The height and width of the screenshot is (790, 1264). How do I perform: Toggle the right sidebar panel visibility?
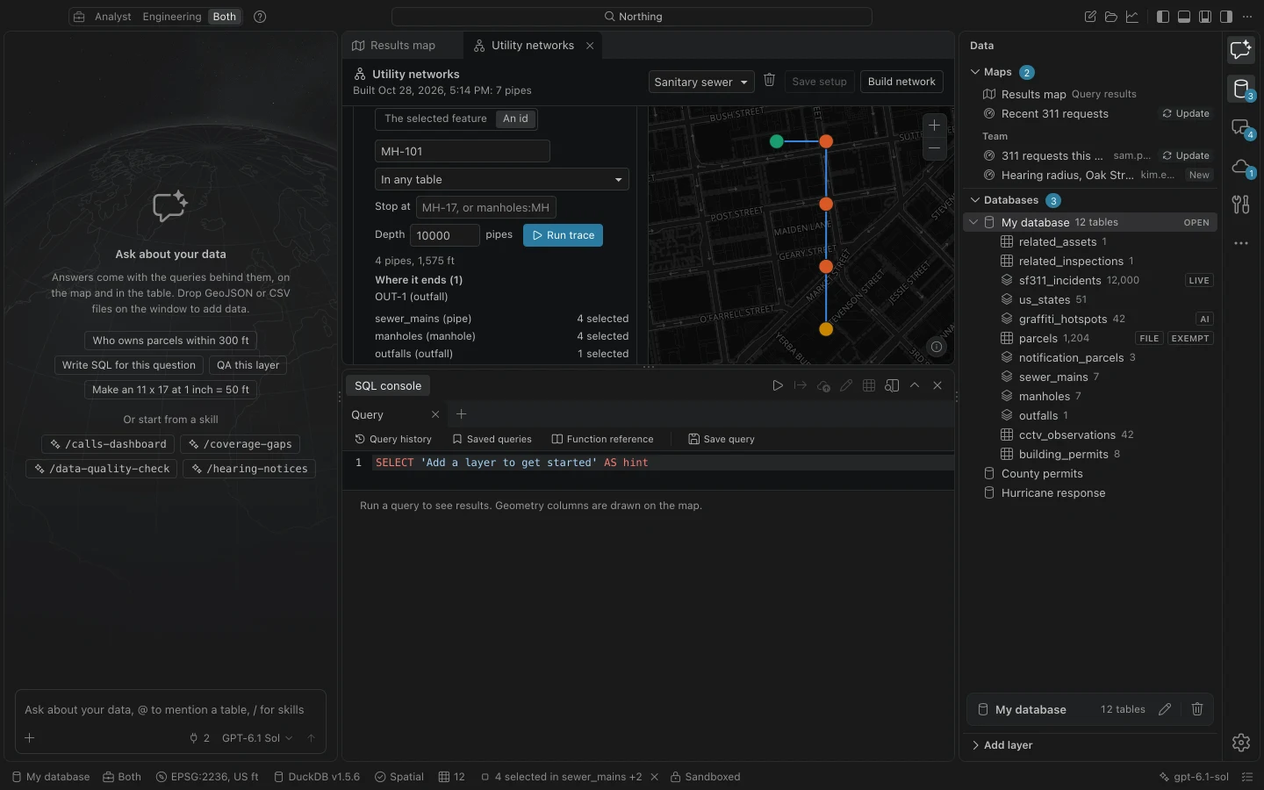pos(1226,17)
